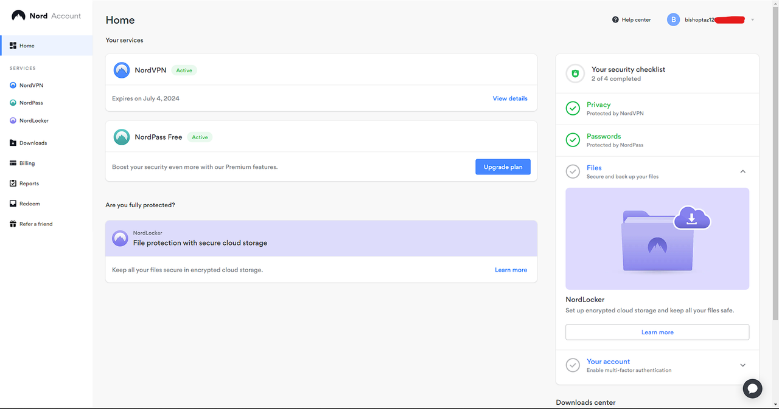Click Learn more button in security checklist
This screenshot has height=409, width=779.
657,332
